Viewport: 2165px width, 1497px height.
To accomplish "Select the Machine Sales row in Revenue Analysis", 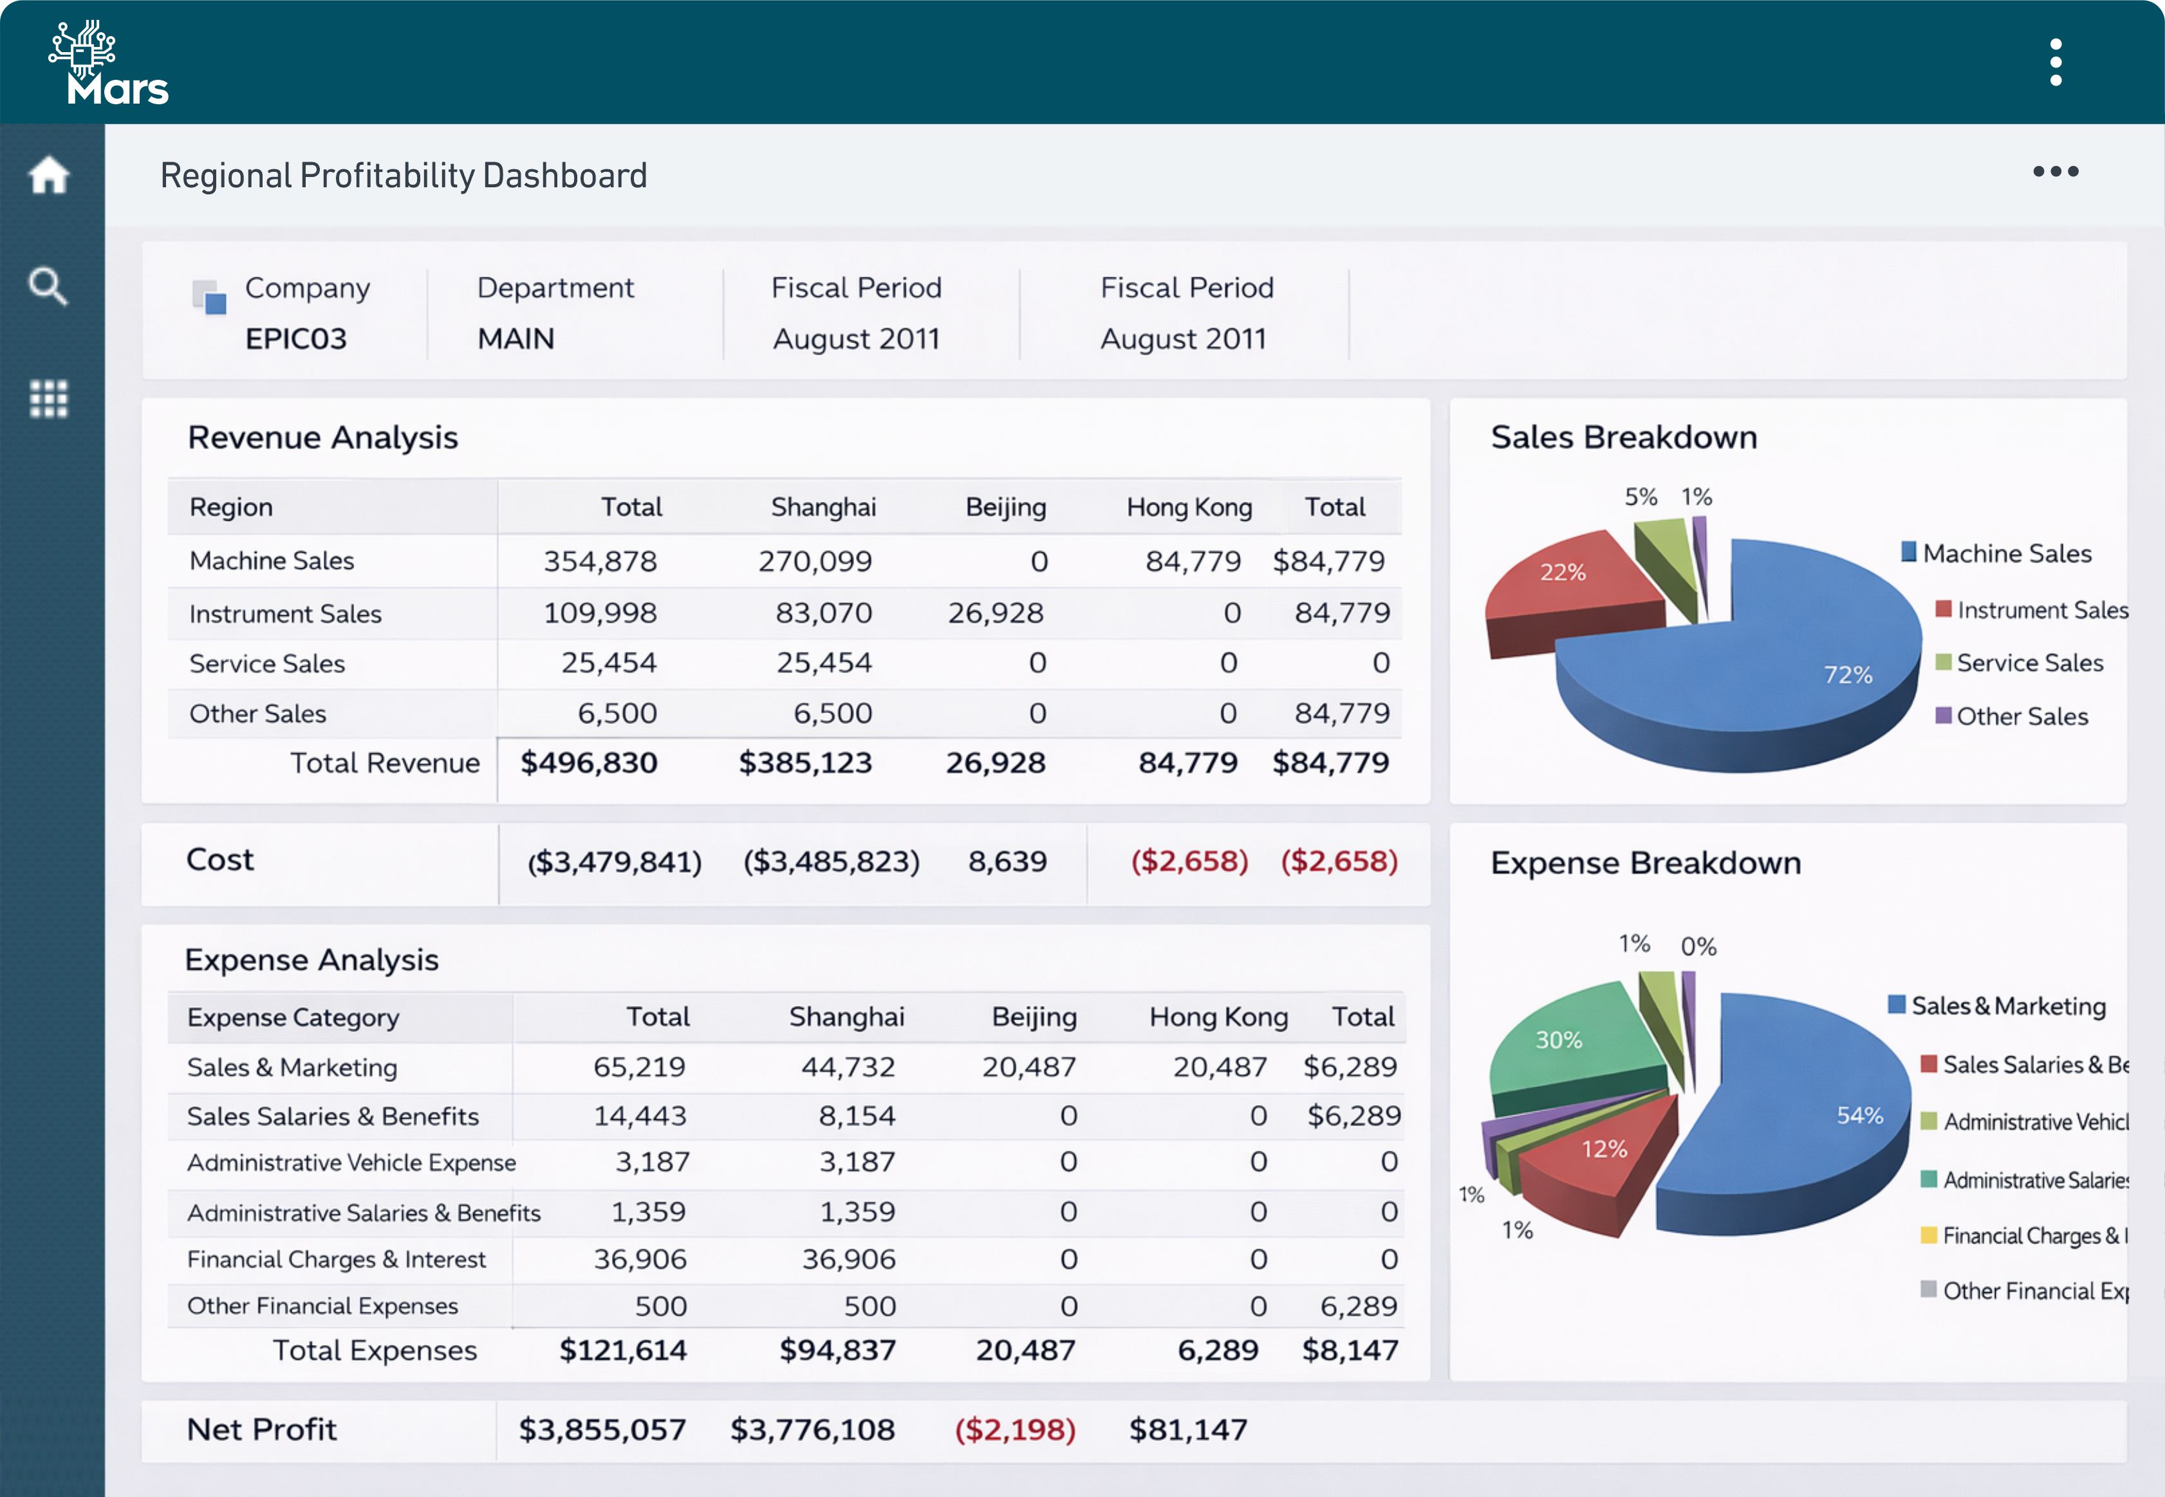I will point(272,560).
